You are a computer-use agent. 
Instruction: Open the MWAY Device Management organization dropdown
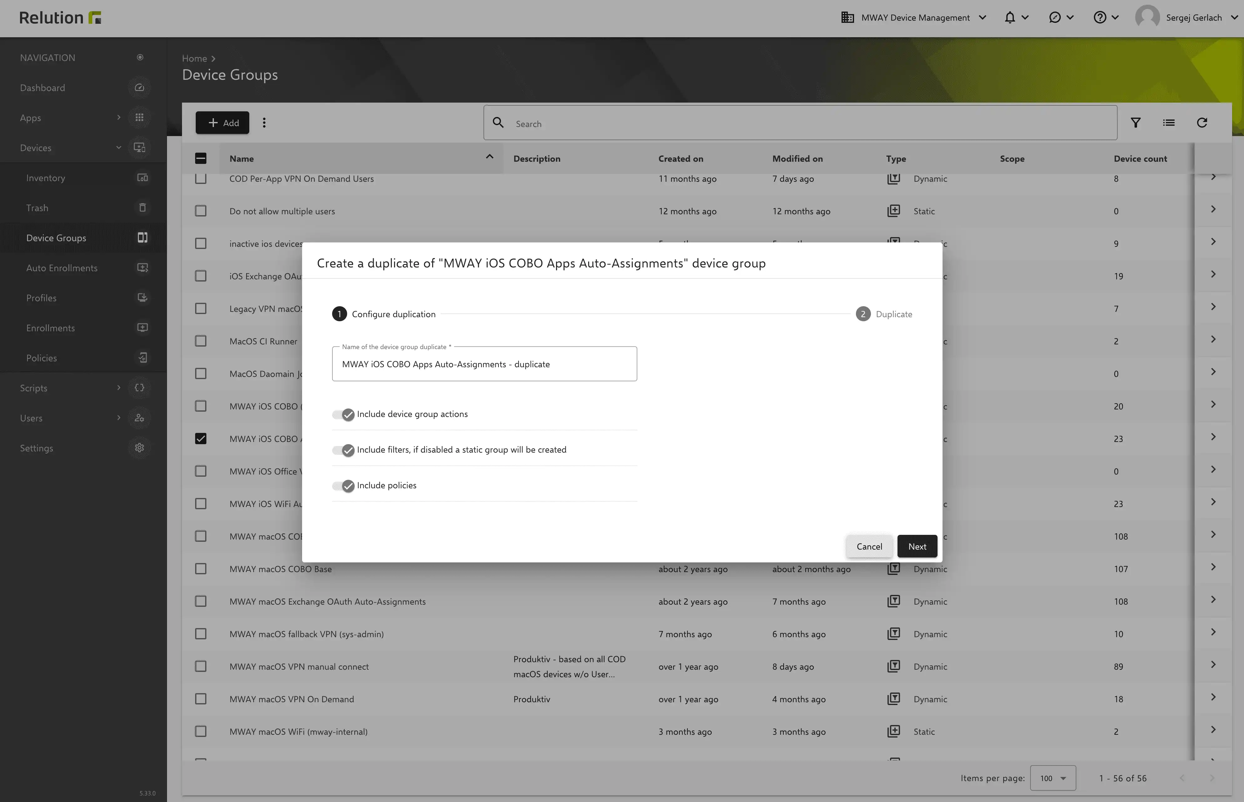click(914, 18)
